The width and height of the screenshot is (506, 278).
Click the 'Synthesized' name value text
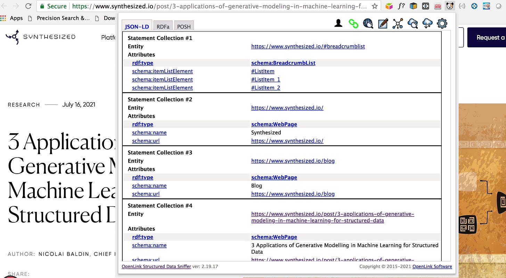[x=266, y=133]
